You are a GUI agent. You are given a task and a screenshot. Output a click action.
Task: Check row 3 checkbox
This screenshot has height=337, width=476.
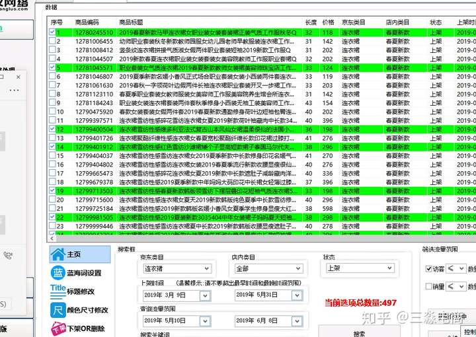click(x=52, y=50)
